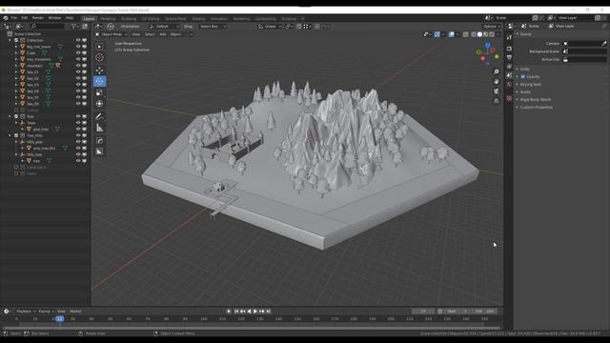
Task: Select the highlighted Rotate tool
Action: tap(99, 81)
